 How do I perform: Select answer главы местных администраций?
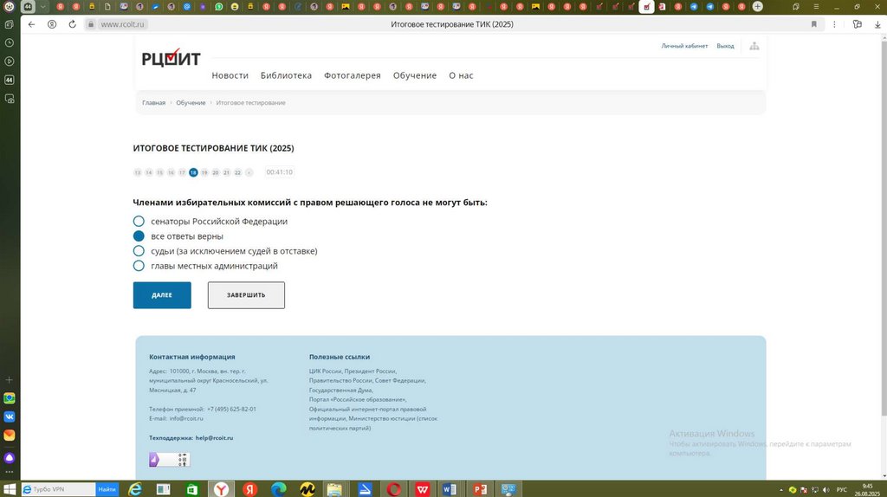139,265
